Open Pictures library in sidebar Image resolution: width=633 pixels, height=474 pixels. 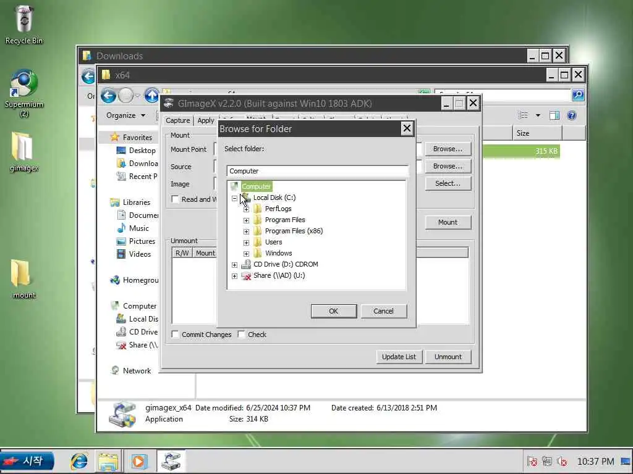coord(142,241)
